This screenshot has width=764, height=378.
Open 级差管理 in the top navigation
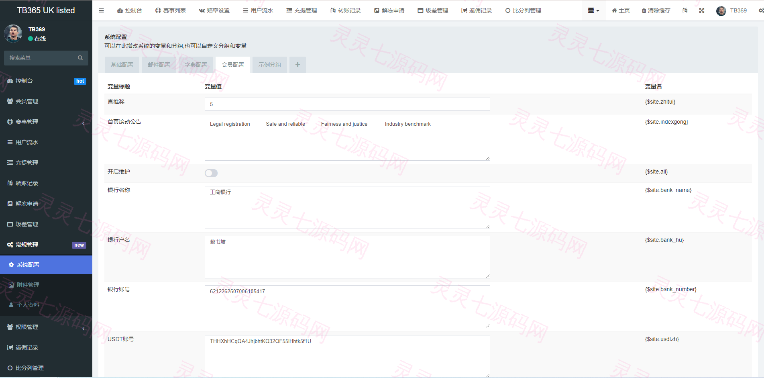tap(433, 10)
